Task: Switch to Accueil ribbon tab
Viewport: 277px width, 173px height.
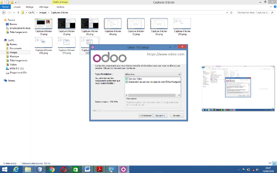Action: pyautogui.click(x=17, y=7)
